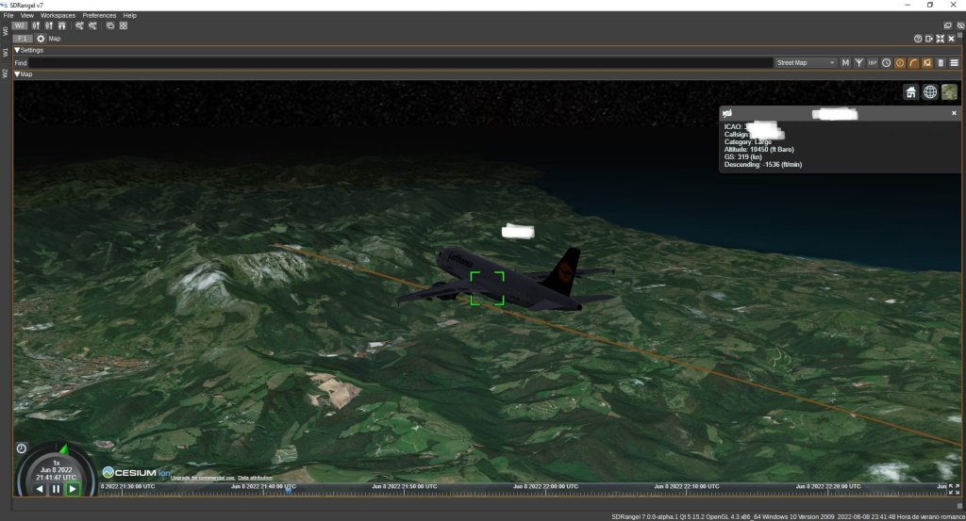The image size is (966, 521).
Task: Click the Data attribution link
Action: point(255,479)
